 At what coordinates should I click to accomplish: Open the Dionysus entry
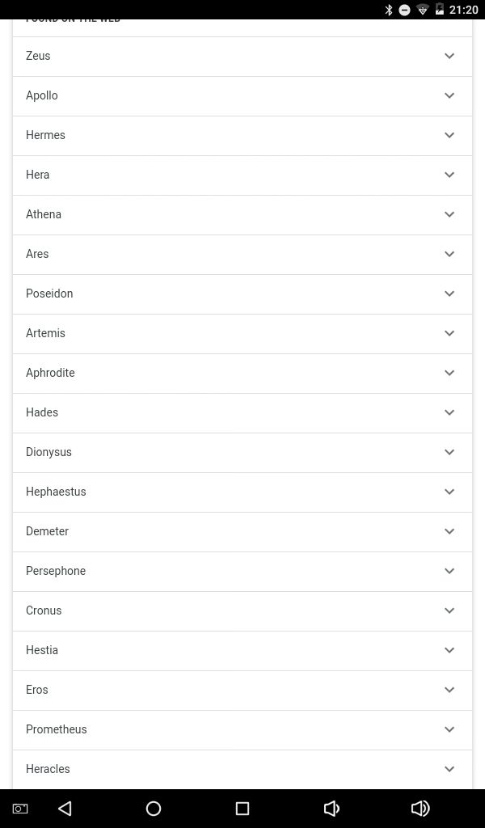242,453
